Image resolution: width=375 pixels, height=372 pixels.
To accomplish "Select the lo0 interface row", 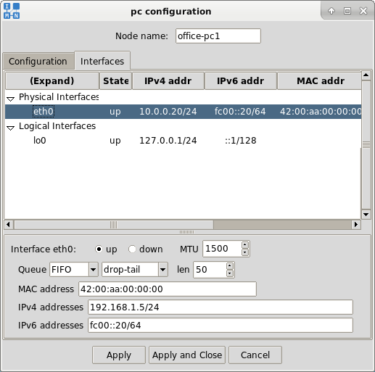I will coord(184,141).
